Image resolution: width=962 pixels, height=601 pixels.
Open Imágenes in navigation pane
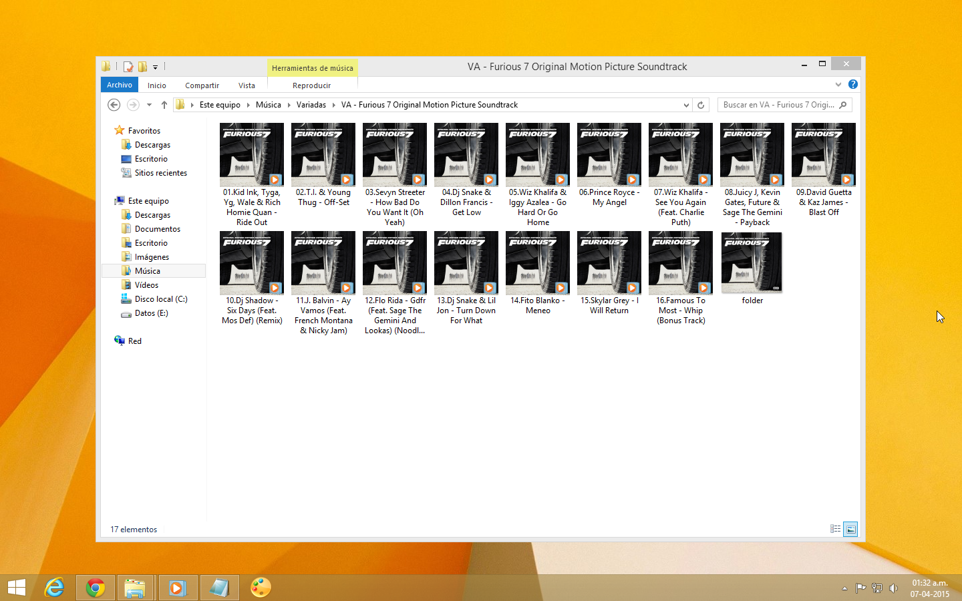pyautogui.click(x=152, y=257)
